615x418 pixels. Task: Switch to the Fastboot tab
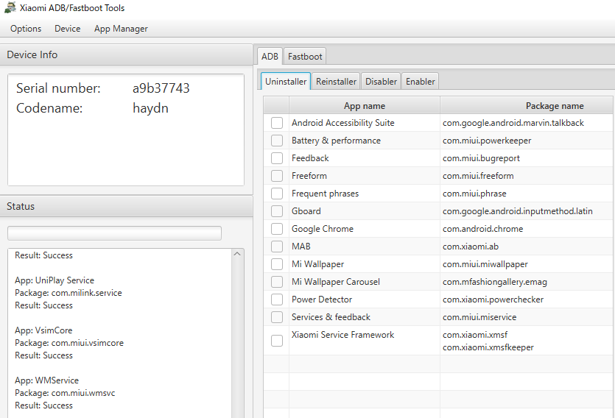point(305,57)
